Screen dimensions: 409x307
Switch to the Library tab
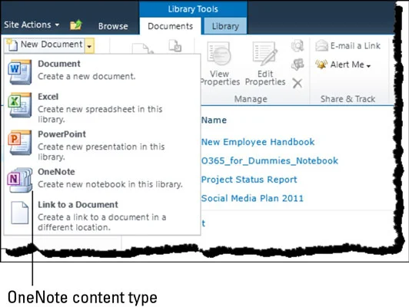(x=225, y=26)
